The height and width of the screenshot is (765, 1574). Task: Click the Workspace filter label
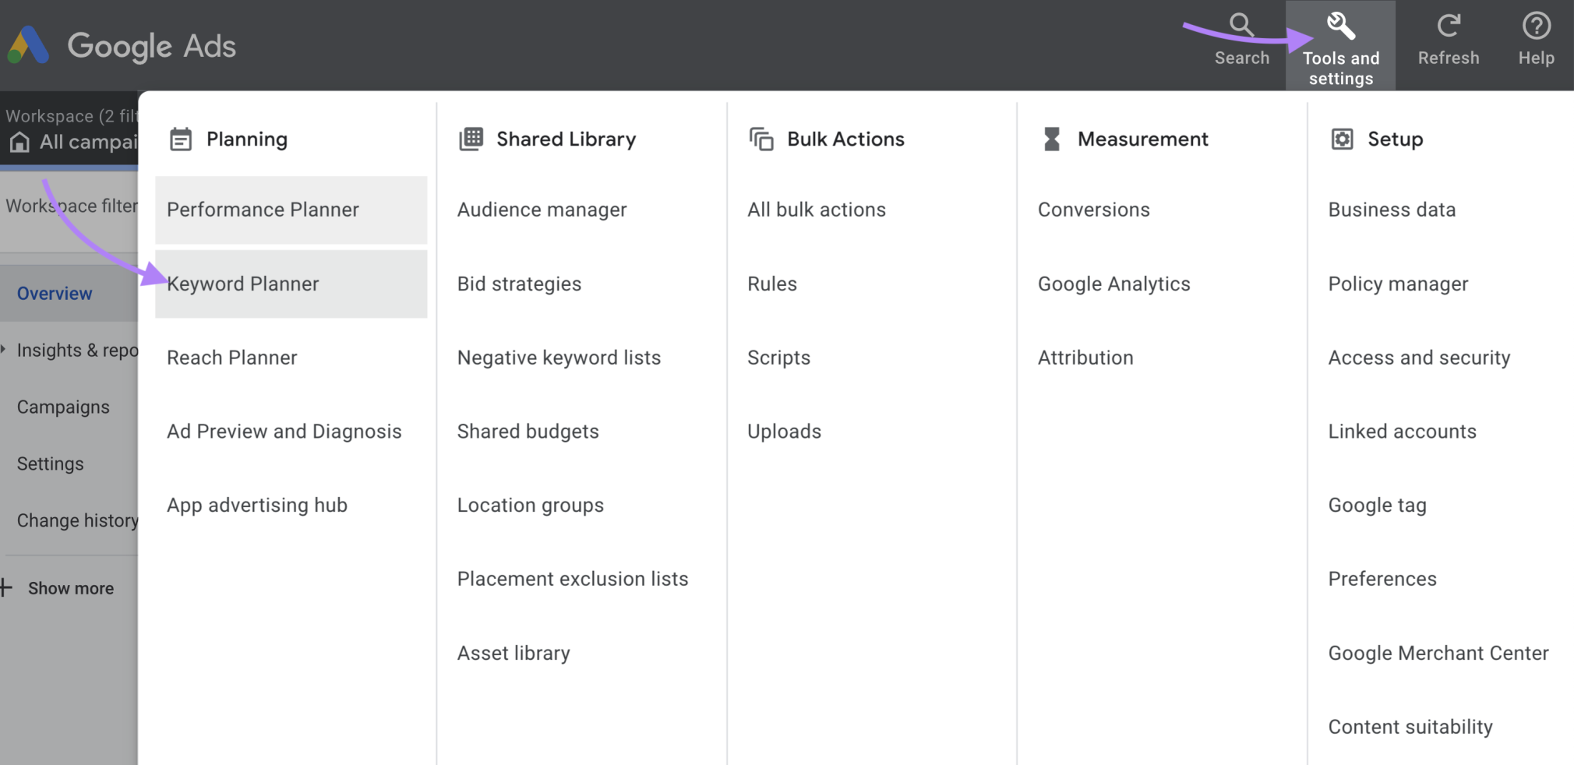tap(72, 206)
